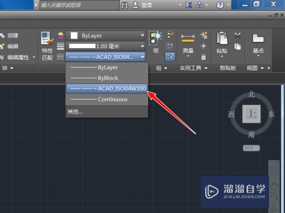
Task: Open the arrow under 基点
Action: point(258,56)
